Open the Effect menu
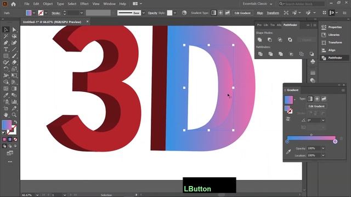The image size is (351, 197). pos(84,4)
